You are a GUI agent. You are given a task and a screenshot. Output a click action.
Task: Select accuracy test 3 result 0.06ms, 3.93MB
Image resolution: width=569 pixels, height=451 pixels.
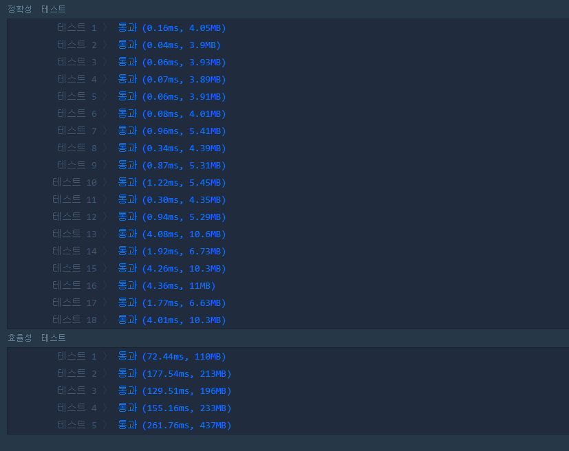click(x=172, y=63)
